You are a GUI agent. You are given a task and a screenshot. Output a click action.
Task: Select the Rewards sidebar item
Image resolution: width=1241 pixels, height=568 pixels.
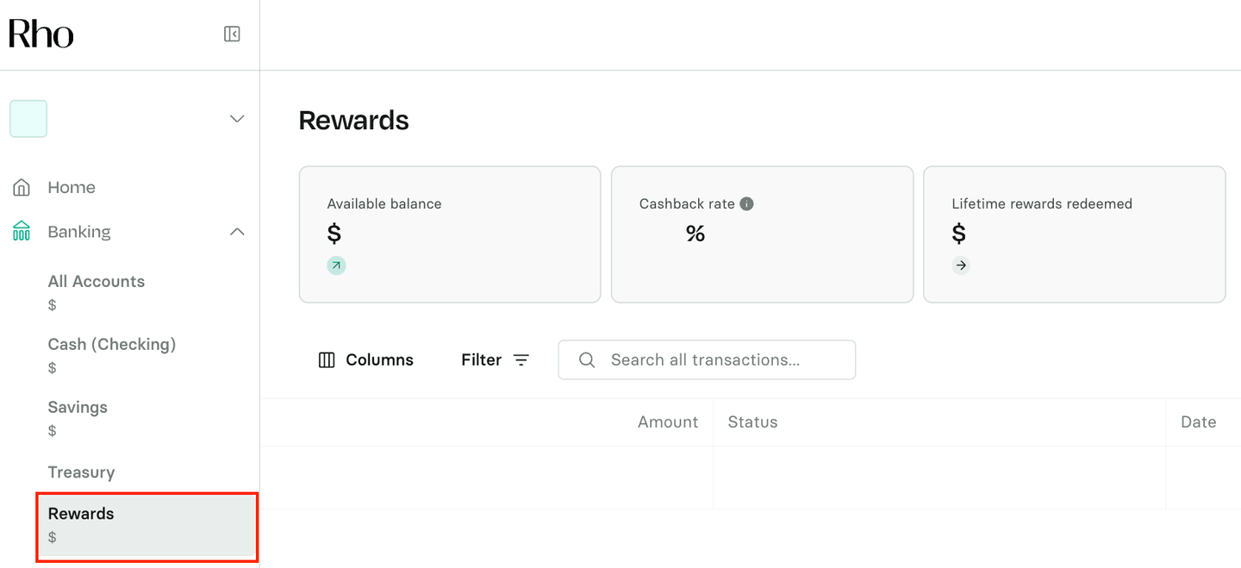(x=81, y=515)
